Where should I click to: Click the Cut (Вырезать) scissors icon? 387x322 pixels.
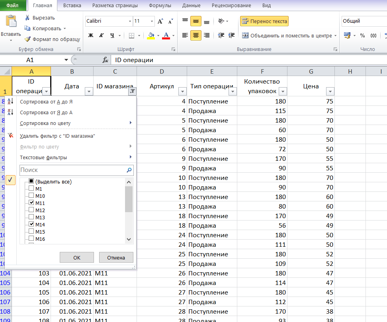(x=27, y=18)
